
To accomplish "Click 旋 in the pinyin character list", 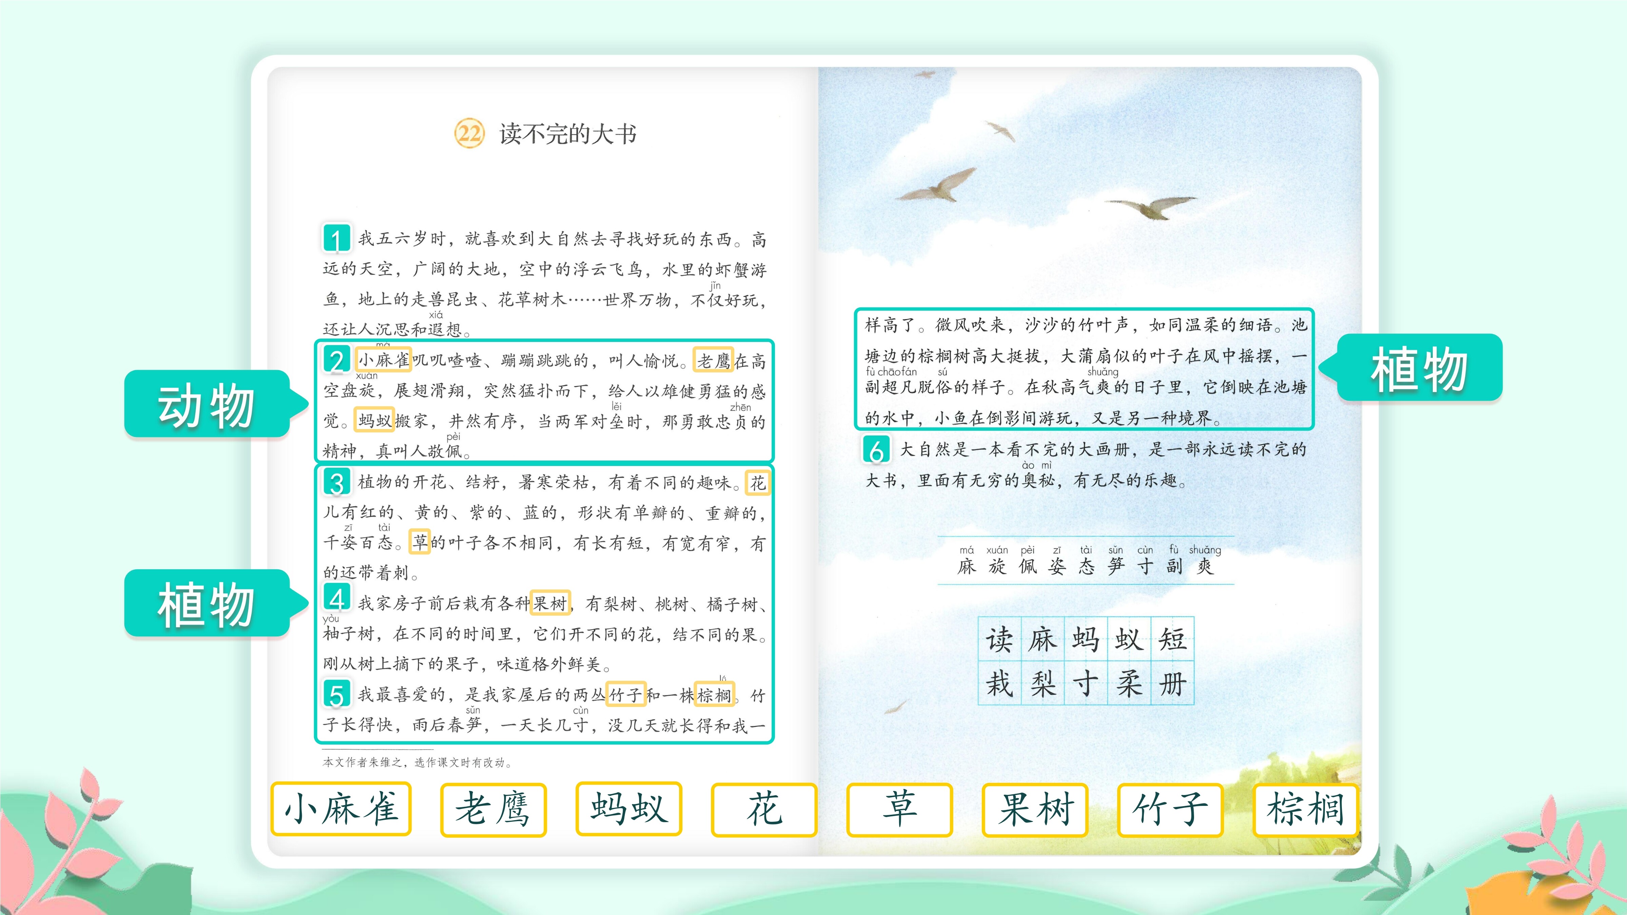I will [x=998, y=566].
